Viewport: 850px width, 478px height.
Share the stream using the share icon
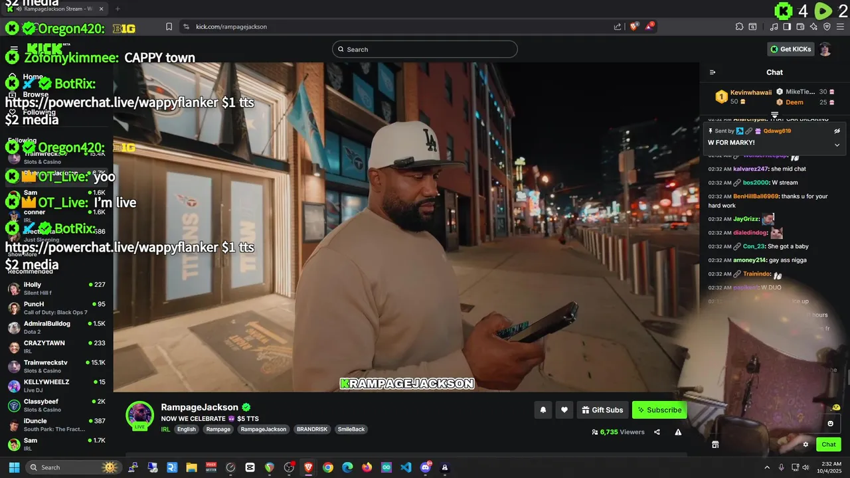click(x=657, y=432)
